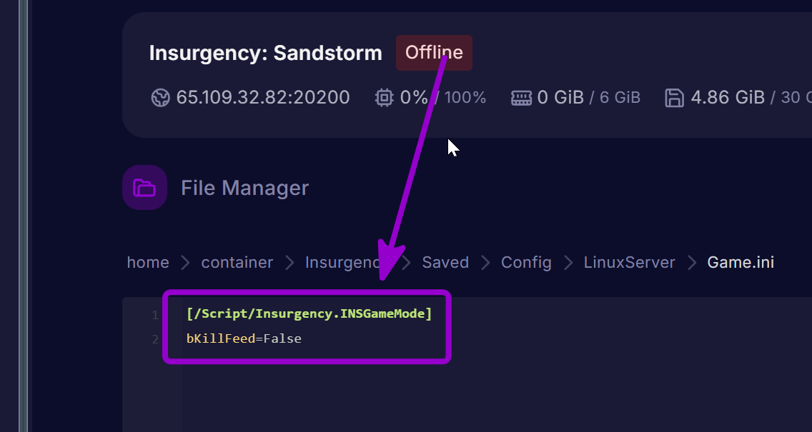
Task: Click the Insurgency: Sandstorm server title
Action: (x=266, y=53)
